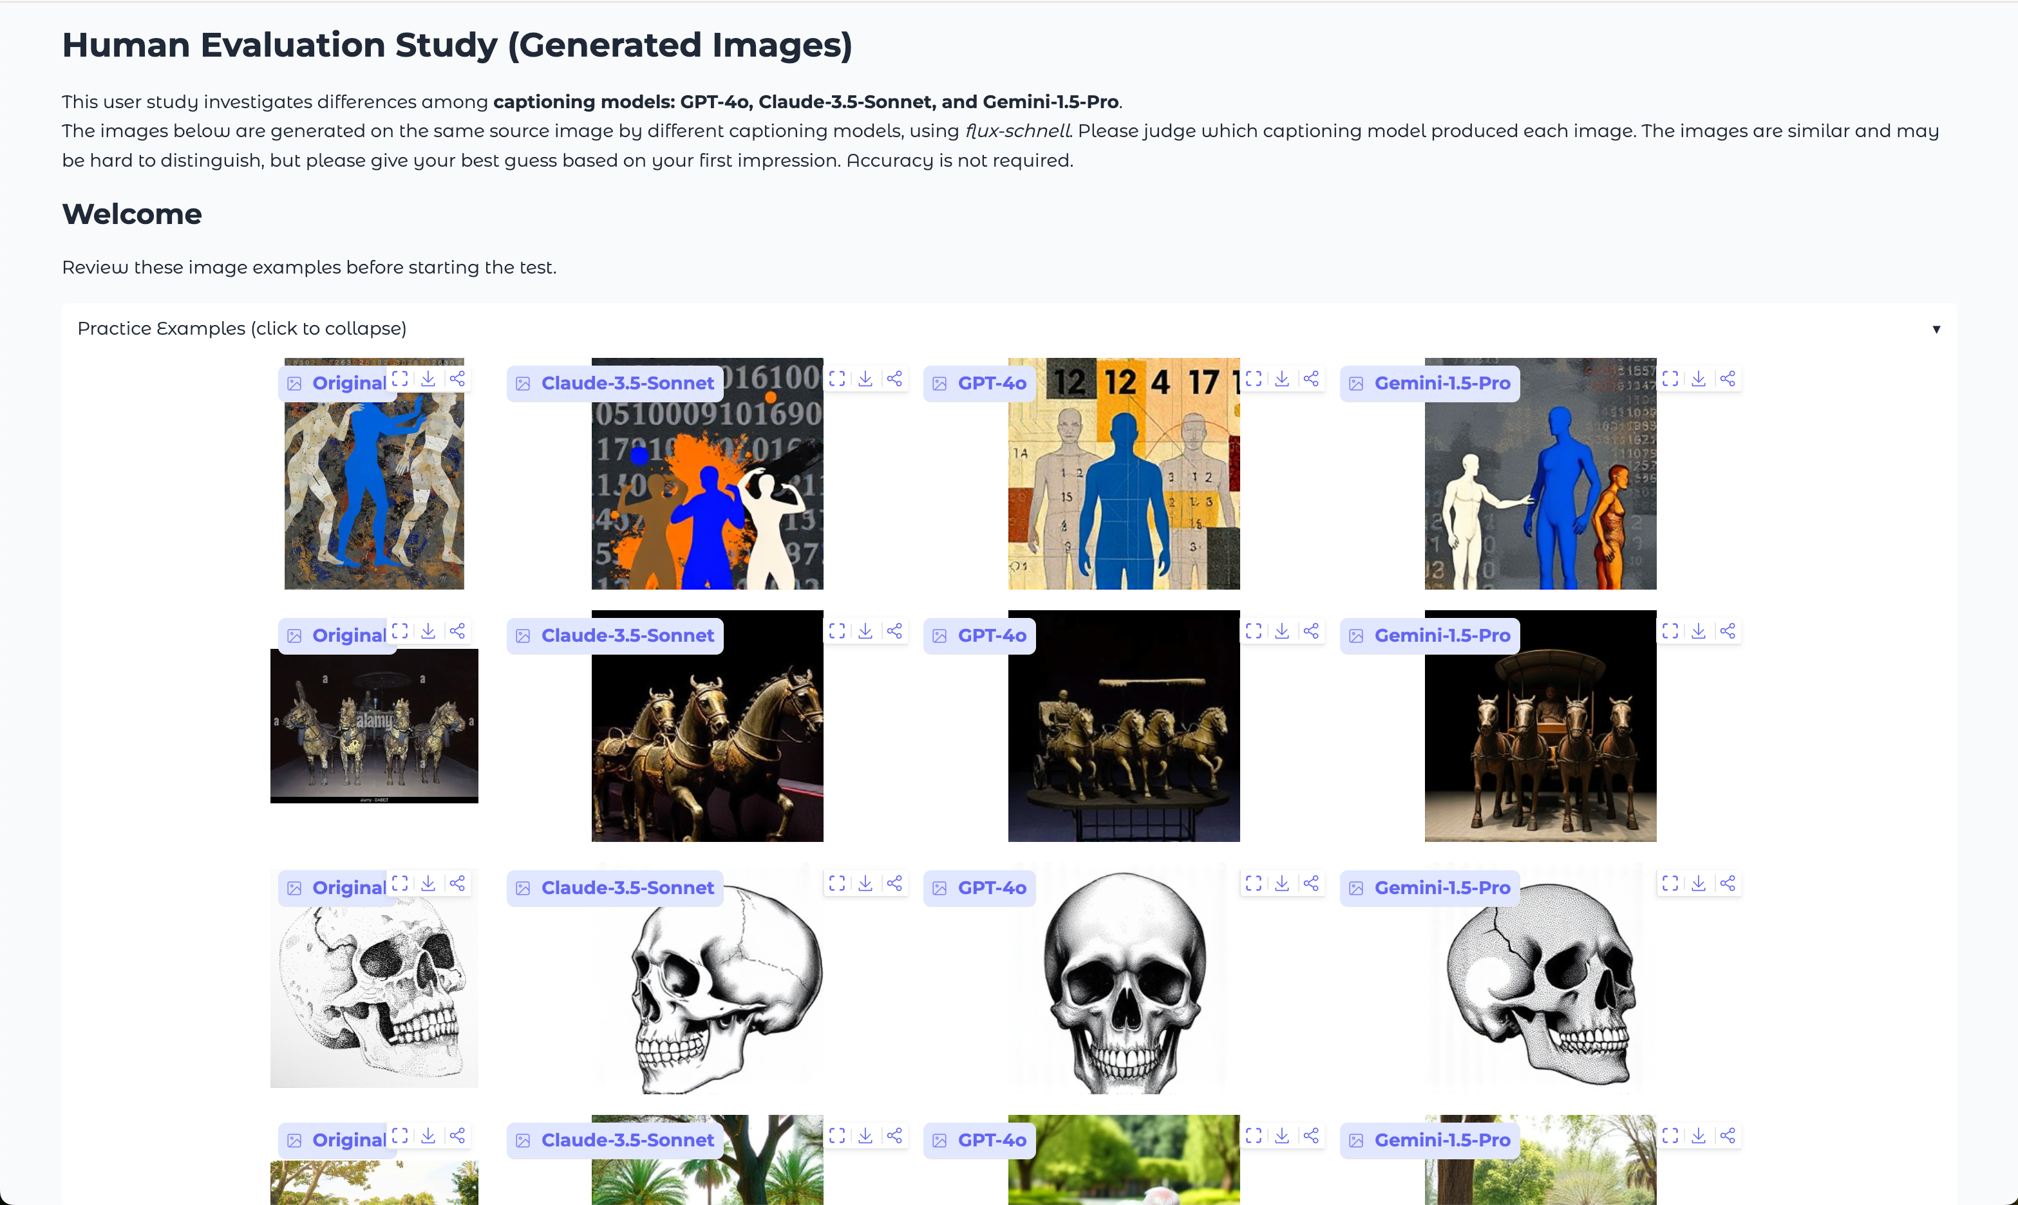Screen dimensions: 2018x1205
Task: Download the fourth-row GPT-4o garden image
Action: click(1281, 1135)
